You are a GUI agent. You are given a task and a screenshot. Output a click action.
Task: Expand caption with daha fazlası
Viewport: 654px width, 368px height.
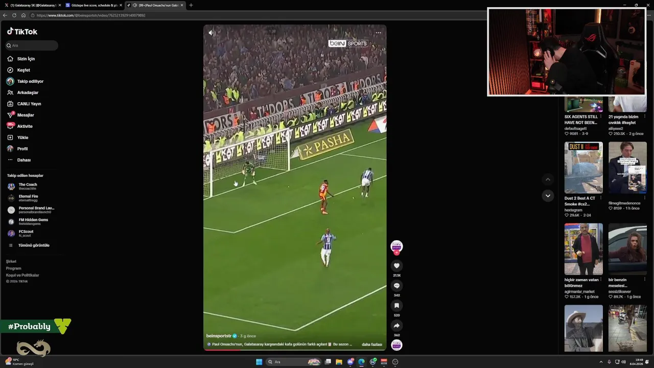point(372,344)
